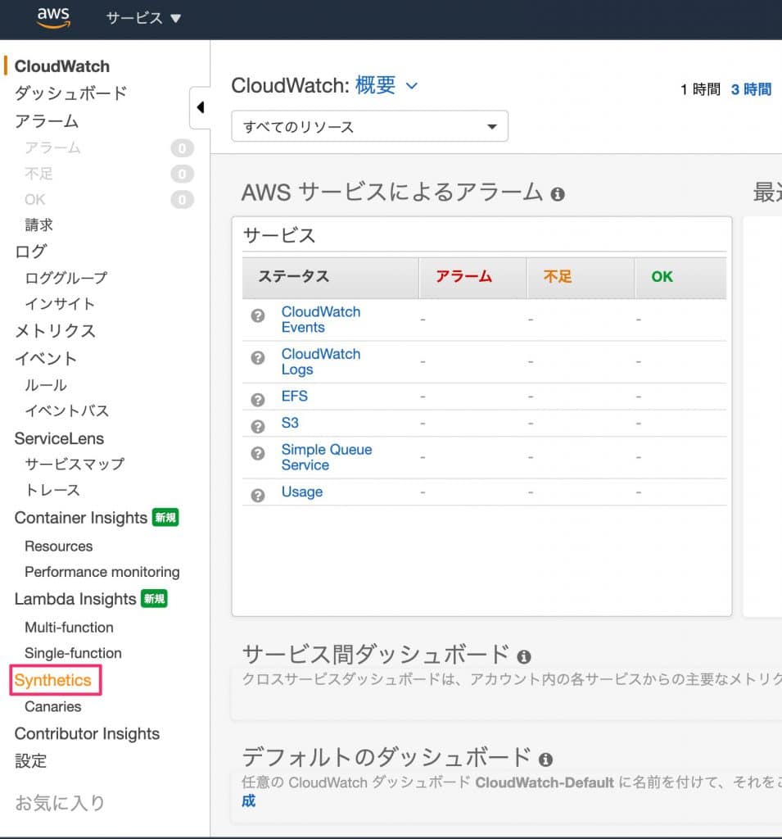Click the info icon next to デフォルトのダッシュボード
Image resolution: width=782 pixels, height=839 pixels.
click(545, 759)
